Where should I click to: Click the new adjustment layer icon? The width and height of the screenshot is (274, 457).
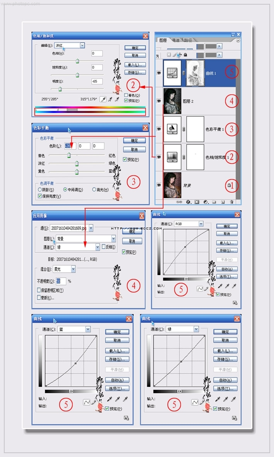(206, 202)
